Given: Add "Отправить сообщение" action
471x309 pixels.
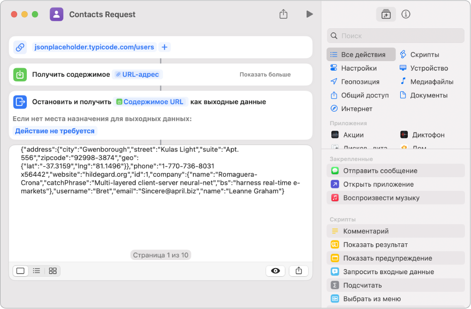Looking at the screenshot, I should [380, 171].
